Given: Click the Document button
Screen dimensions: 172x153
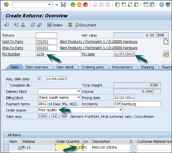Looking at the screenshot, I should [85, 25].
